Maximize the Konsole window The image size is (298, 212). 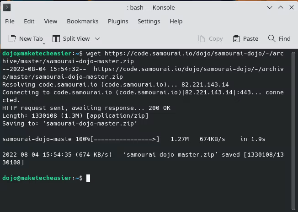pos(281,8)
